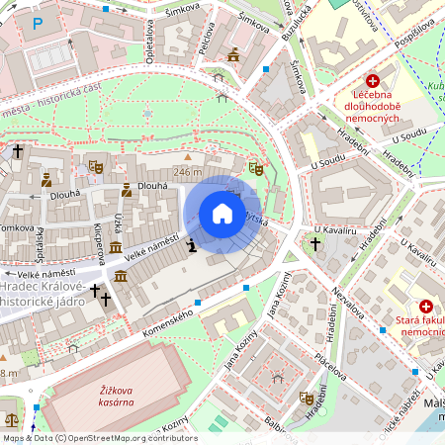Viewport: 445px width, 445px height.
Task: Click the Velké náměstí label beside the info icon
Action: (152, 247)
